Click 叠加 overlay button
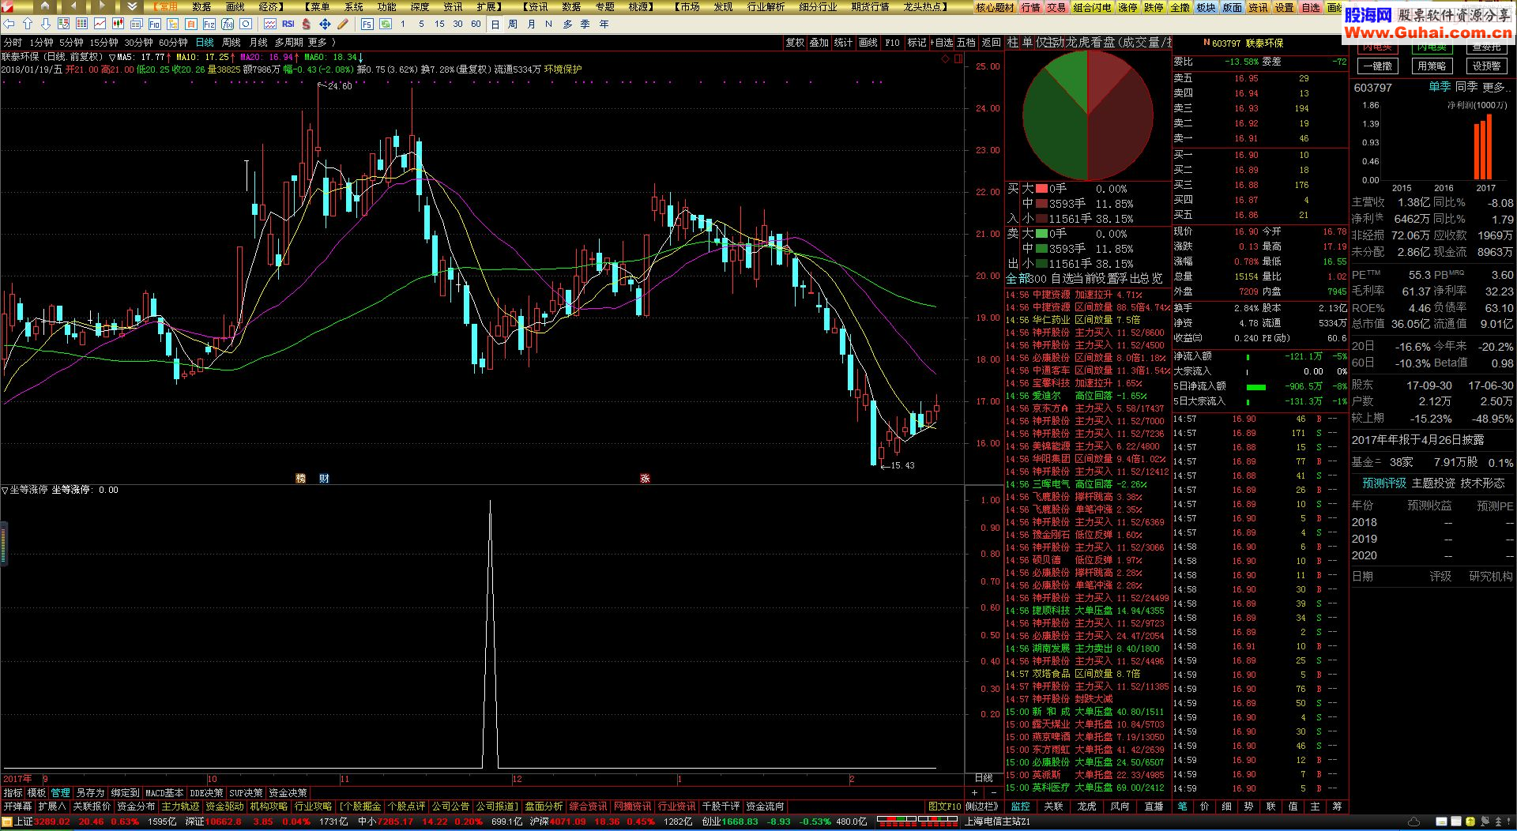 819,43
